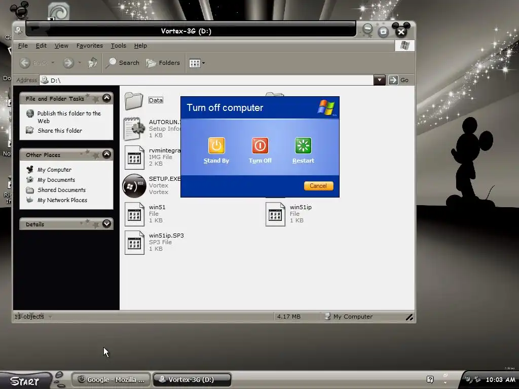The width and height of the screenshot is (519, 389).
Task: Expand the address bar dropdown arrow
Action: (x=379, y=80)
